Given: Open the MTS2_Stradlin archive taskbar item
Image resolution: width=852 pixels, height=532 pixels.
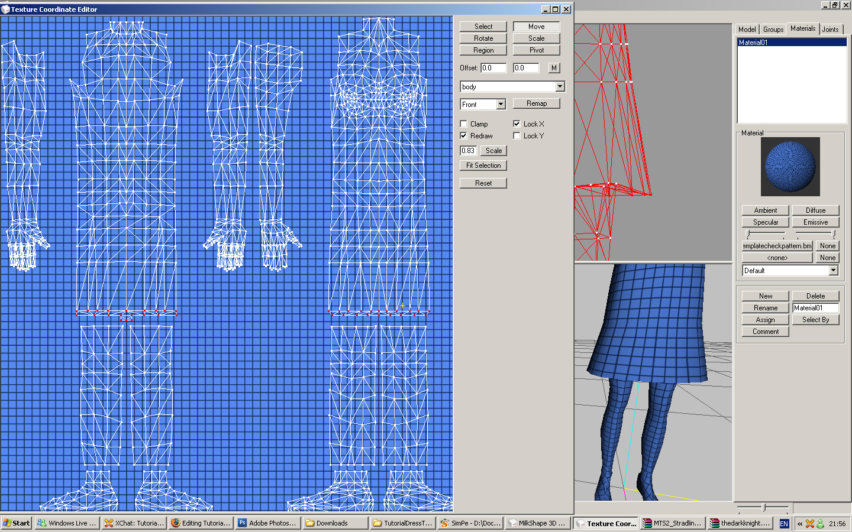Looking at the screenshot, I should (x=672, y=523).
